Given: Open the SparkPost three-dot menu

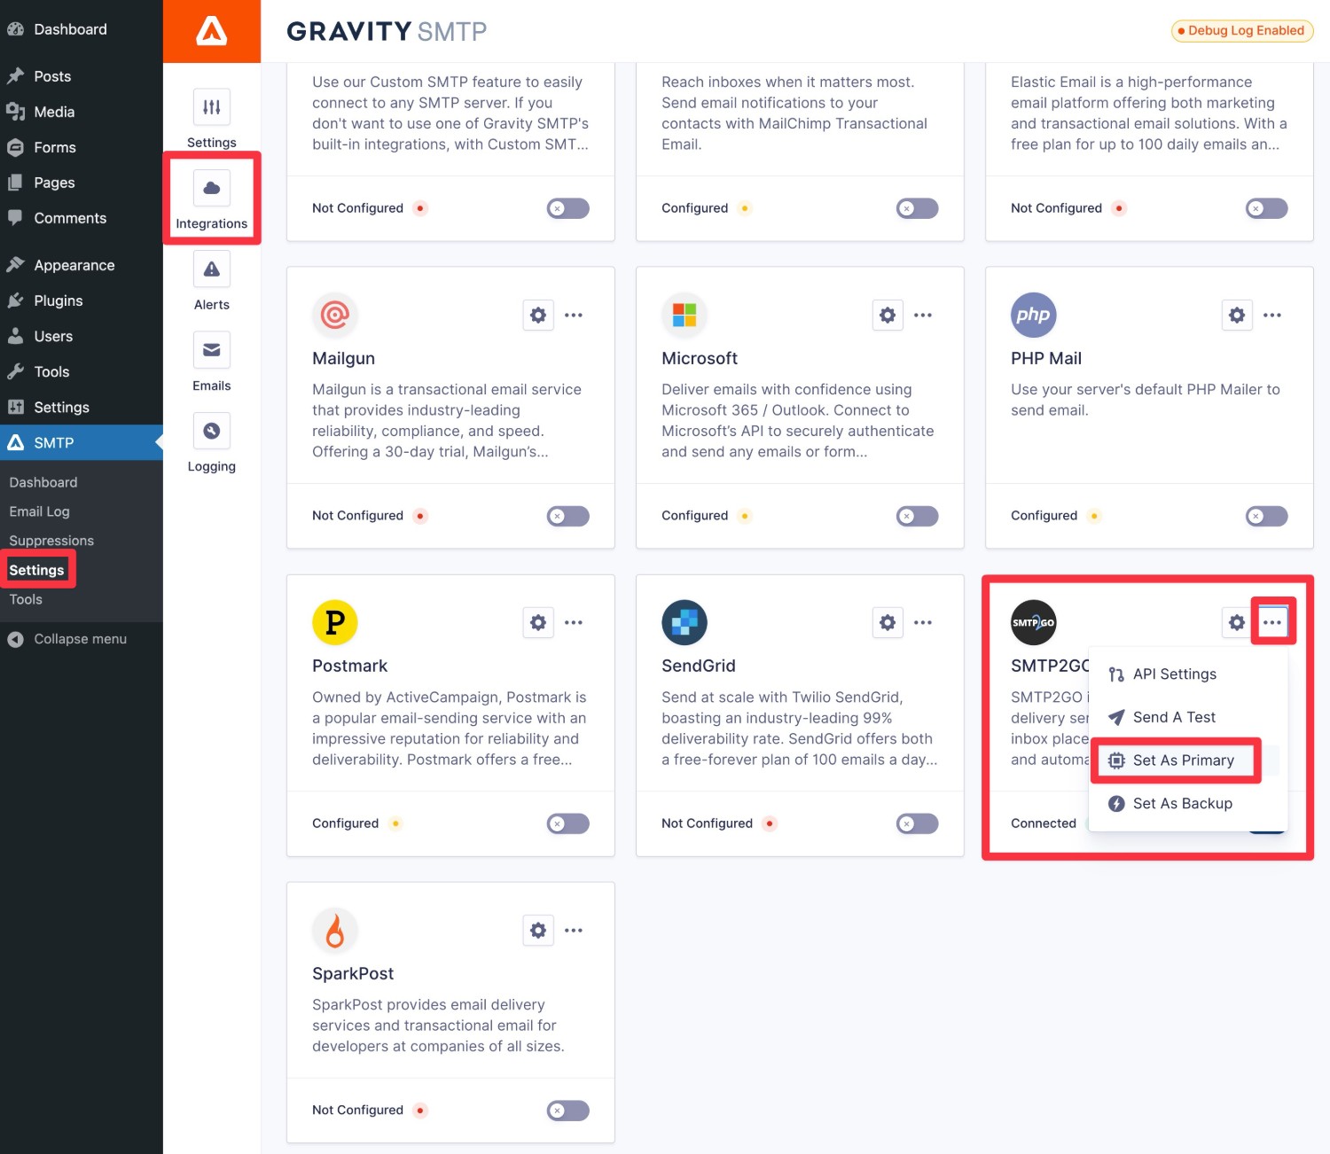Looking at the screenshot, I should pyautogui.click(x=574, y=930).
